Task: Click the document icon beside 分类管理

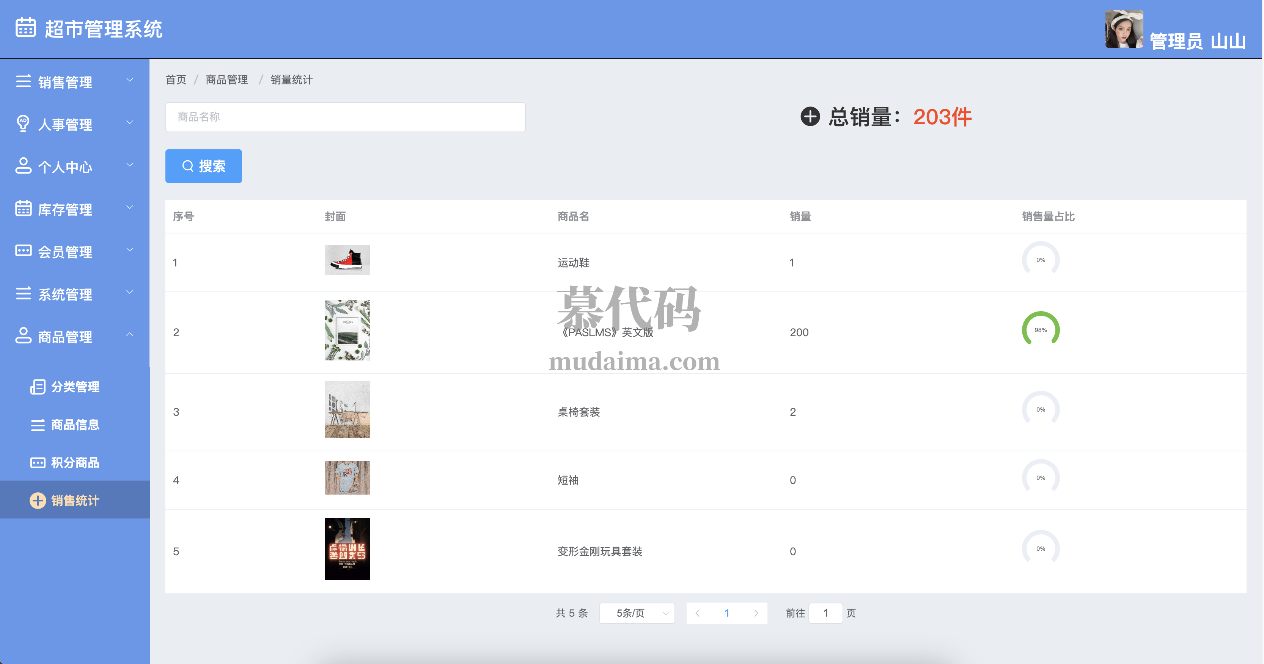Action: click(x=38, y=387)
